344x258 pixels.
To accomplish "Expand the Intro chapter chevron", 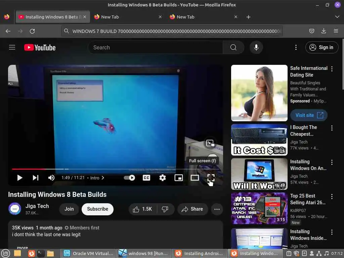I will (103, 178).
